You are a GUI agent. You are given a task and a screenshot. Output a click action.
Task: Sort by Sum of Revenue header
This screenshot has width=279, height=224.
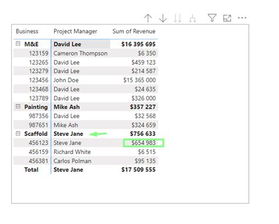point(134,31)
